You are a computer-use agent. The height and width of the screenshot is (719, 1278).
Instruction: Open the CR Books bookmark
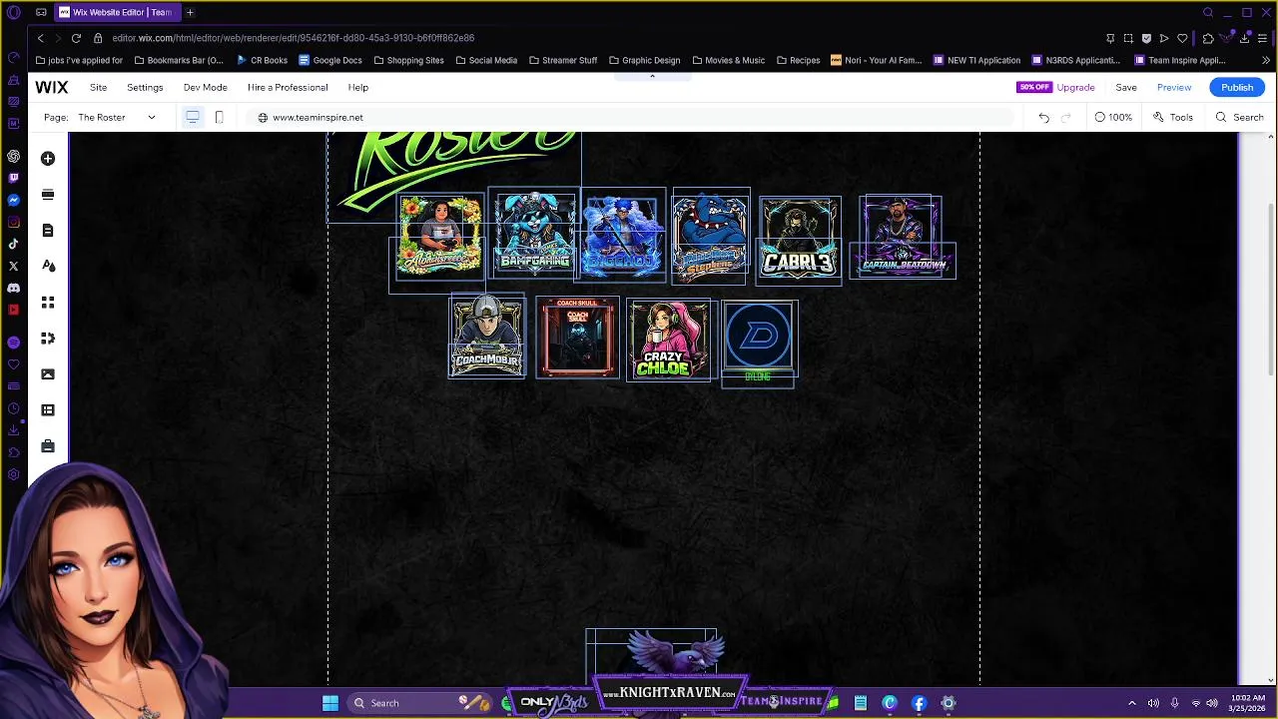pos(262,60)
